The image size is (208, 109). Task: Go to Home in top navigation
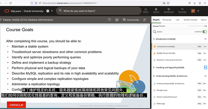146,10
